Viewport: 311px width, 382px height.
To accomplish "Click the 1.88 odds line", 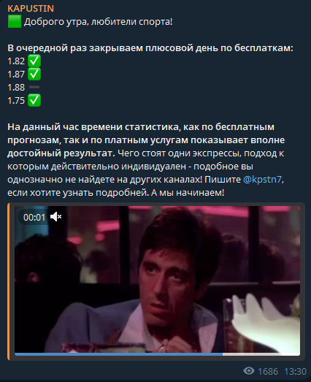I will point(23,87).
